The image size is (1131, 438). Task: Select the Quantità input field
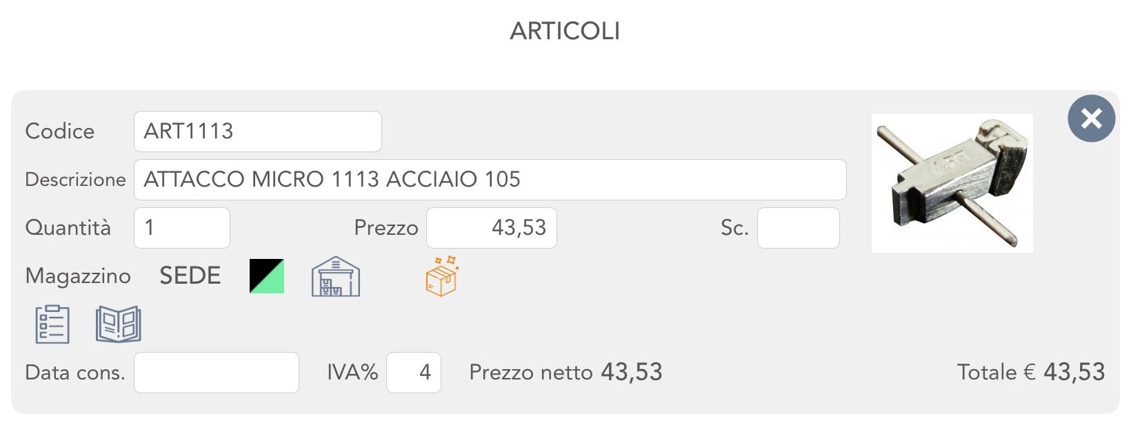pos(182,228)
